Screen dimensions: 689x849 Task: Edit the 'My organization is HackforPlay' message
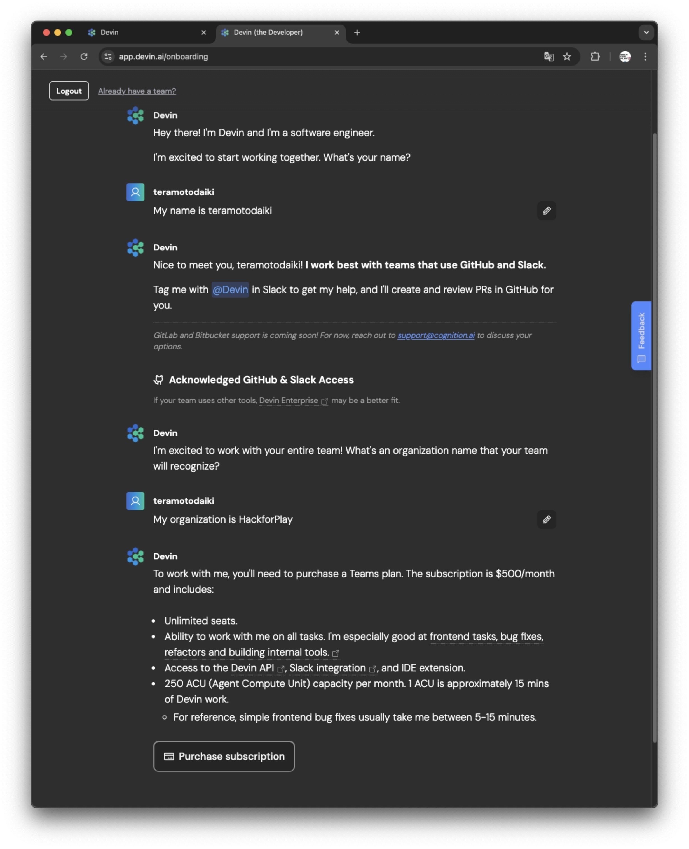[x=546, y=519]
